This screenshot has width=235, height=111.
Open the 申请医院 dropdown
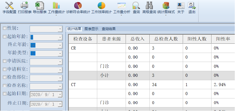[60, 62]
